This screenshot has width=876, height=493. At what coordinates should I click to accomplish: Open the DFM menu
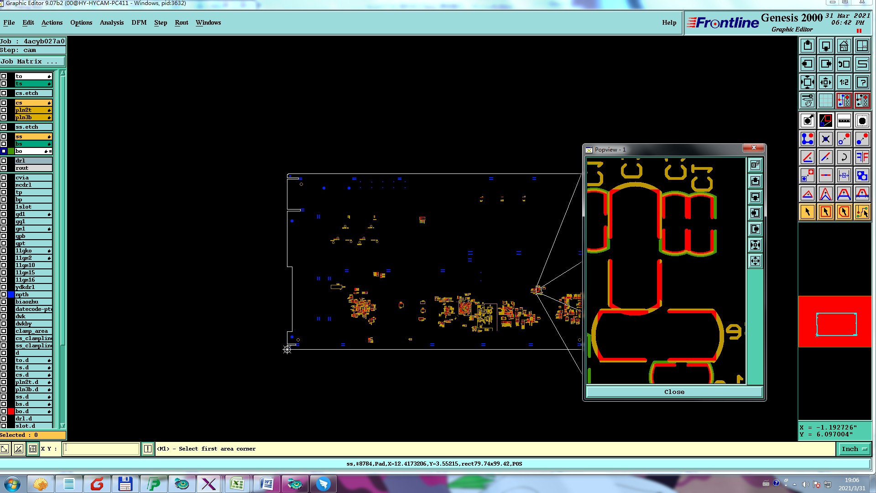[139, 22]
